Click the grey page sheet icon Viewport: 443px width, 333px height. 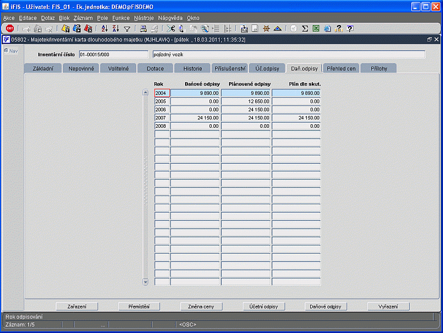coord(255,28)
